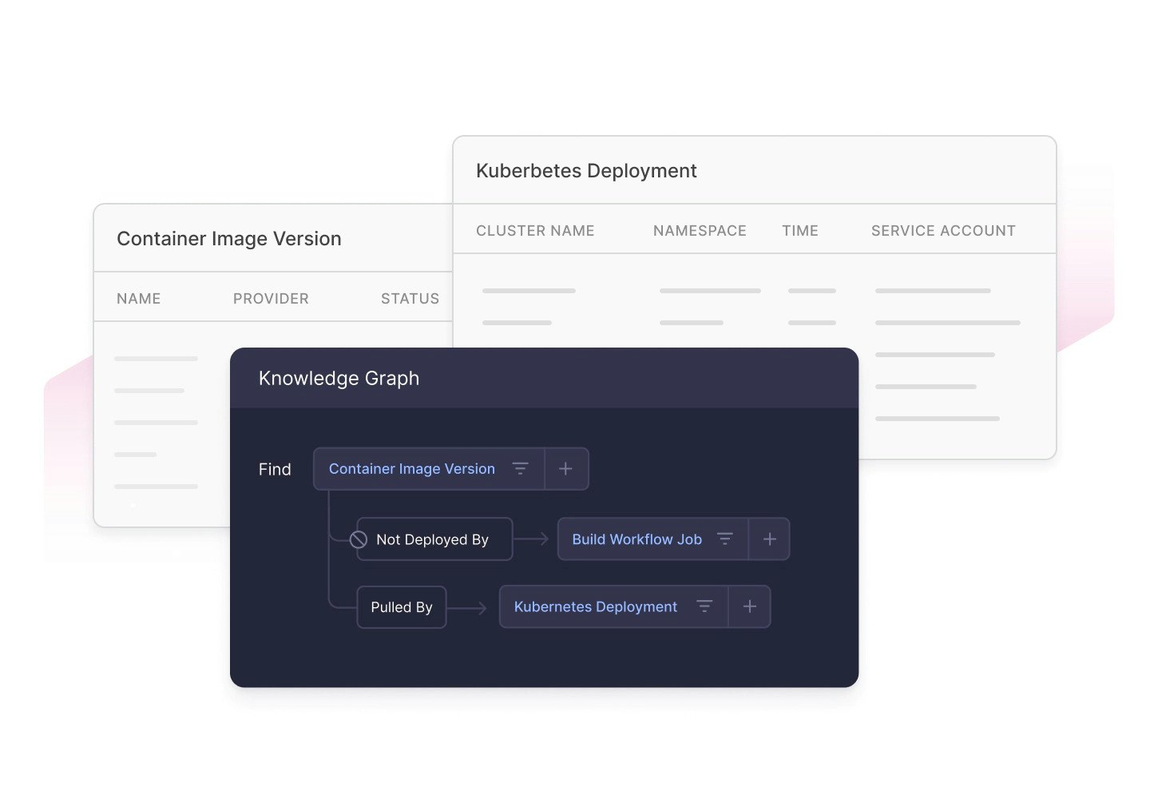Select the Kubernetes Deployment graph node
The width and height of the screenshot is (1150, 799).
tap(595, 606)
